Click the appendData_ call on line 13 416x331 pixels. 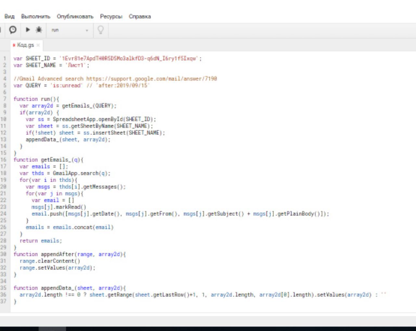click(68, 140)
